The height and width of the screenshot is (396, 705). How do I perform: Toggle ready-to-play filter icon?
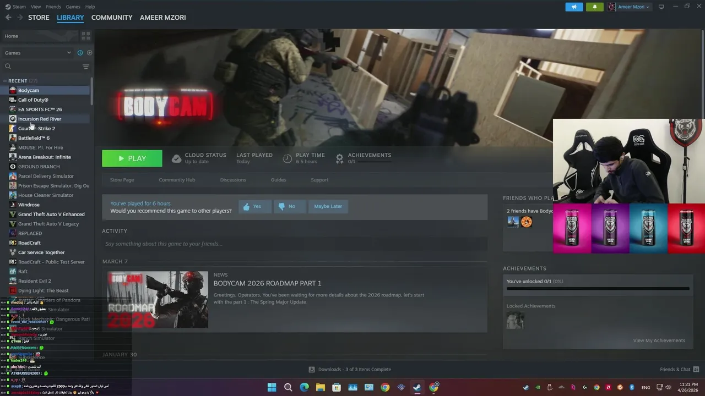point(90,53)
